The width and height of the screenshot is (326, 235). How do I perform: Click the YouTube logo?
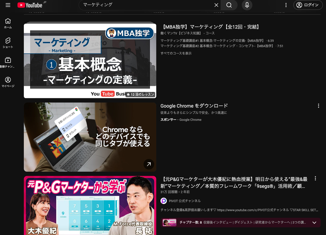(30, 5)
